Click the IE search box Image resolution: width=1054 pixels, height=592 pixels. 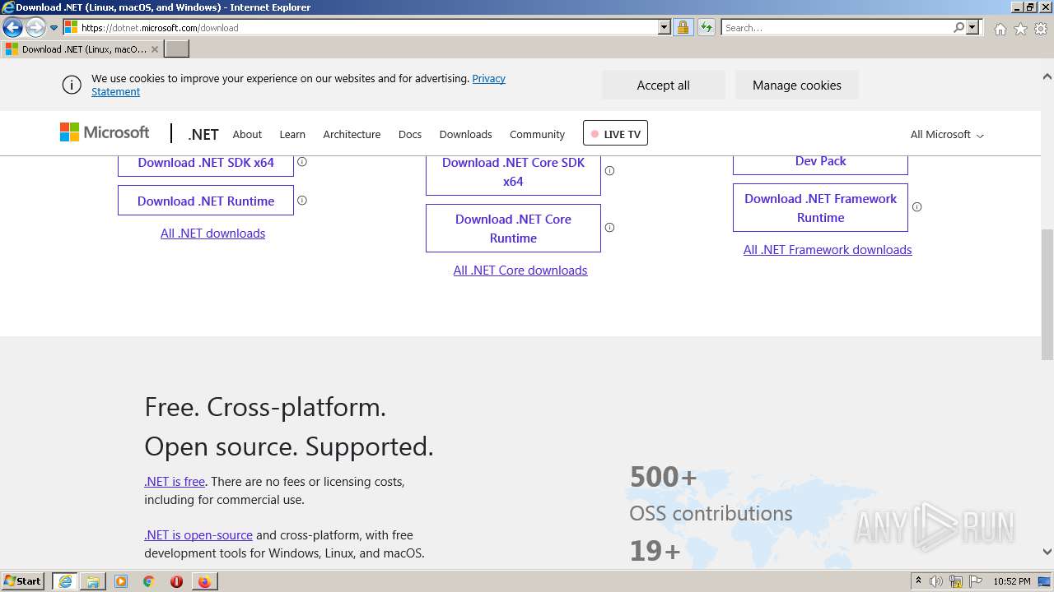pos(837,27)
